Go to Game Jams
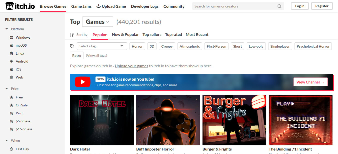The width and height of the screenshot is (338, 154). 81,6
